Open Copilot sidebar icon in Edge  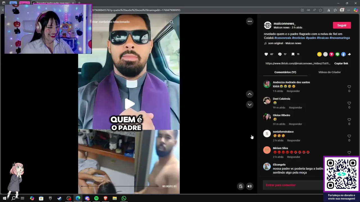click(x=355, y=10)
